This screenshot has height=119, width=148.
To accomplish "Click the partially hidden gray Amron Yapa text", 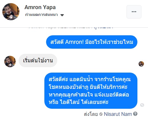I will pos(42,28).
